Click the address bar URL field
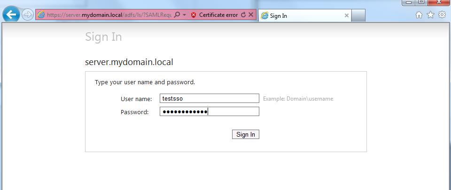 point(109,15)
